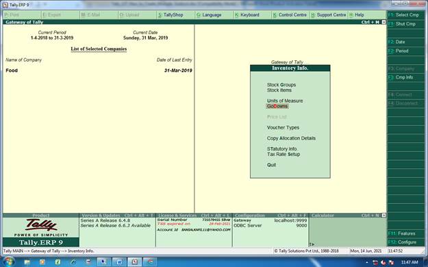This screenshot has width=428, height=267.
Task: Open Tax Rate Setup
Action: pyautogui.click(x=284, y=154)
